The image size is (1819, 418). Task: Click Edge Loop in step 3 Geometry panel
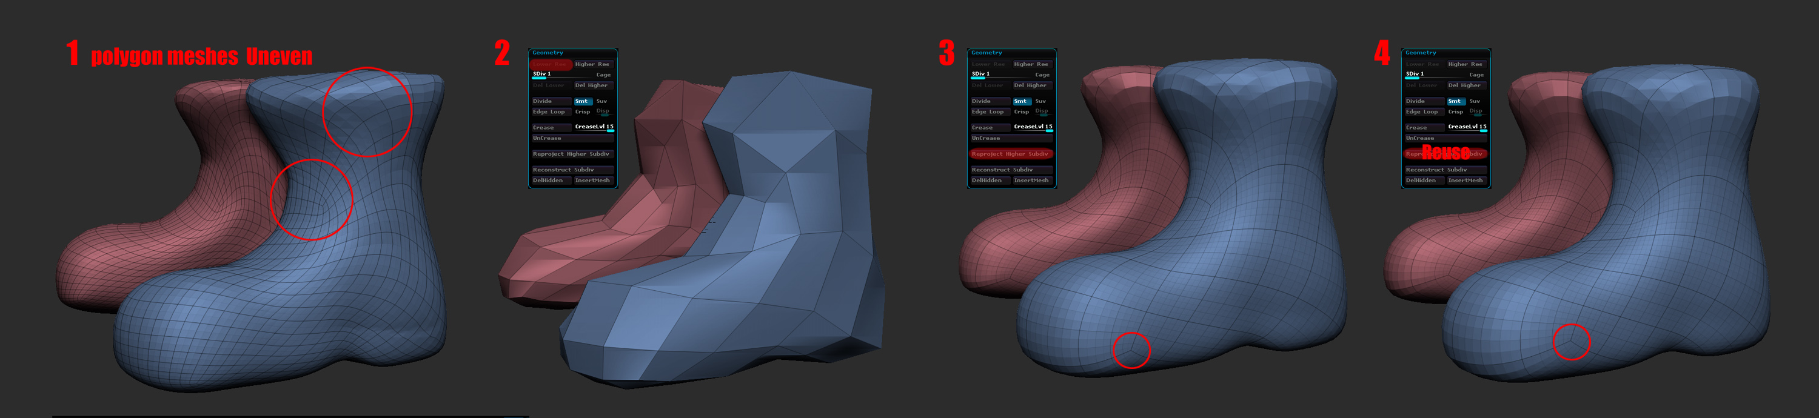991,111
